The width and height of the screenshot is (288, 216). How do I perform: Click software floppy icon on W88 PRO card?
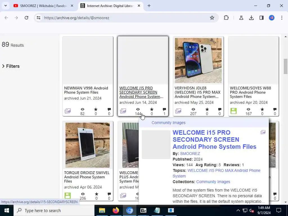[x=233, y=111]
